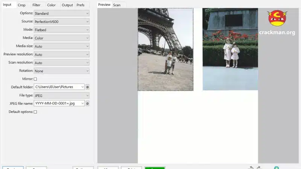The image size is (301, 169).
Task: Open the Scan resolution dropdown
Action: [x=61, y=63]
